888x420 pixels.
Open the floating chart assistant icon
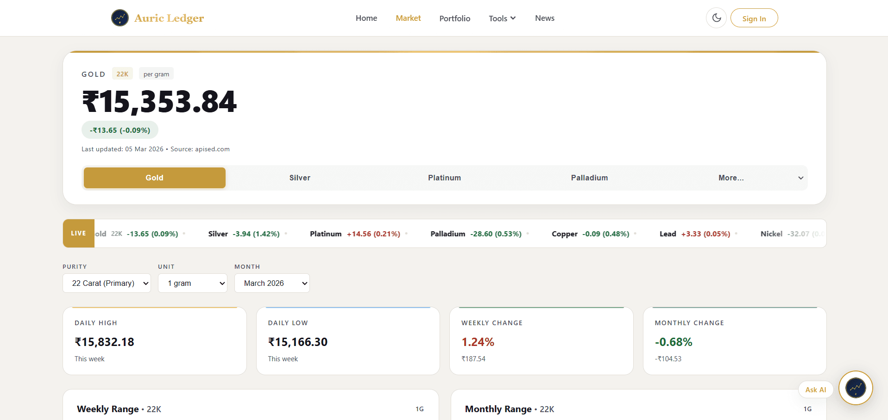856,388
